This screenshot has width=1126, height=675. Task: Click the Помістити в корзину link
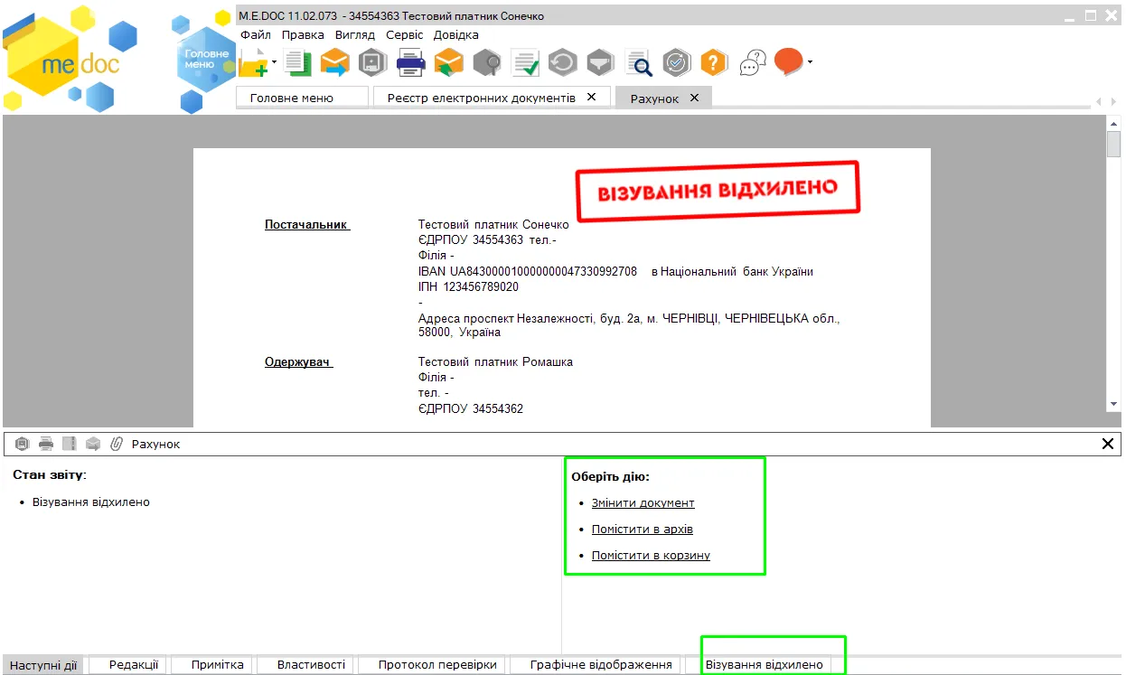(x=651, y=556)
